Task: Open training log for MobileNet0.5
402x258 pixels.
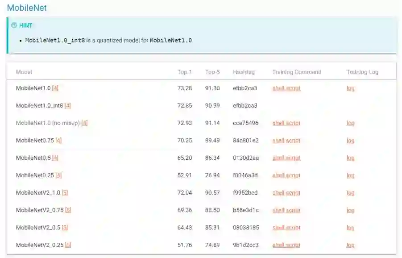Action: click(350, 158)
